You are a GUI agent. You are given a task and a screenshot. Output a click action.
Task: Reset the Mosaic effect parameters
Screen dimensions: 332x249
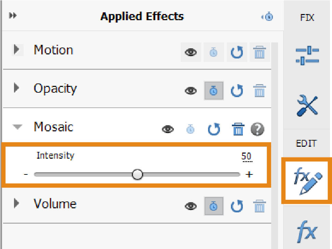(214, 129)
